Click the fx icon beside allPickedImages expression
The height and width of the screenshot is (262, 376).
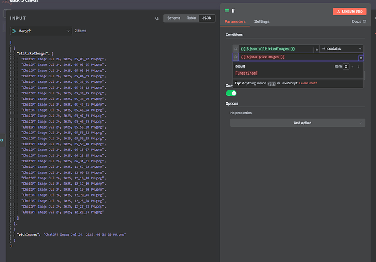coord(235,48)
